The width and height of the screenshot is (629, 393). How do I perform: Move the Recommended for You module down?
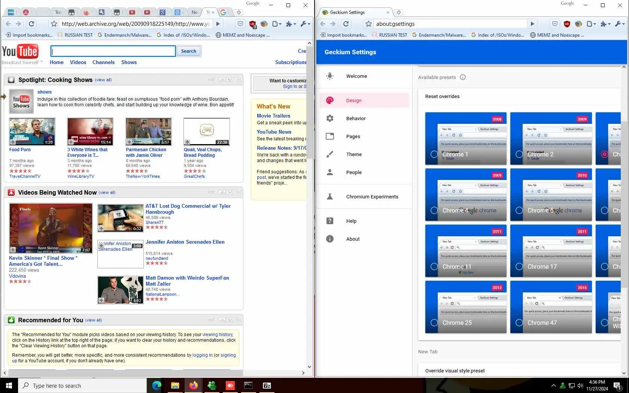pyautogui.click(x=230, y=320)
